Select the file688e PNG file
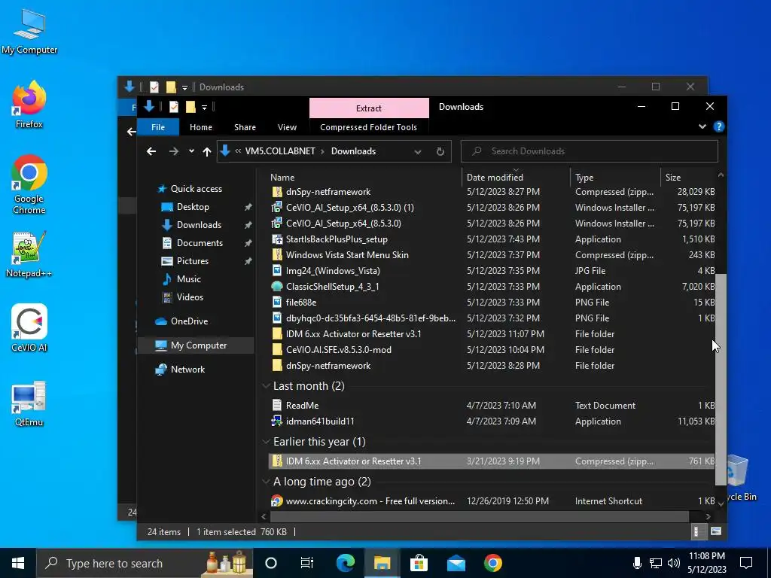Viewport: 771px width, 578px height. [492, 302]
